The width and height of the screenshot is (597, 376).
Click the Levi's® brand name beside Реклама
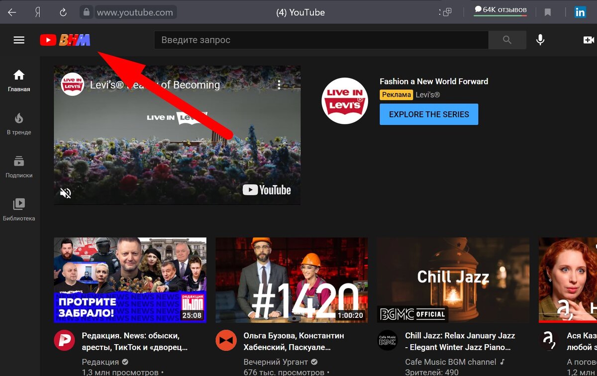click(428, 94)
